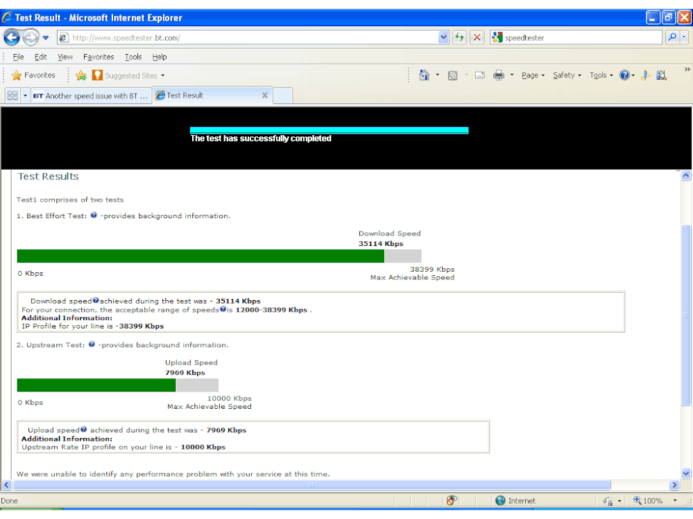Click the green Refresh page icon
This screenshot has height=519, width=693.
pos(460,38)
